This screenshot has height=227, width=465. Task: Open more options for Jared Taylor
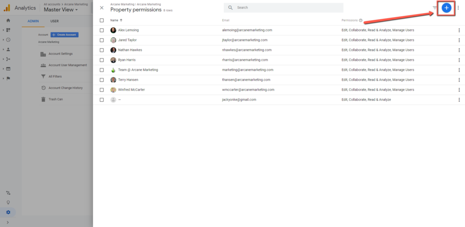[x=459, y=40]
